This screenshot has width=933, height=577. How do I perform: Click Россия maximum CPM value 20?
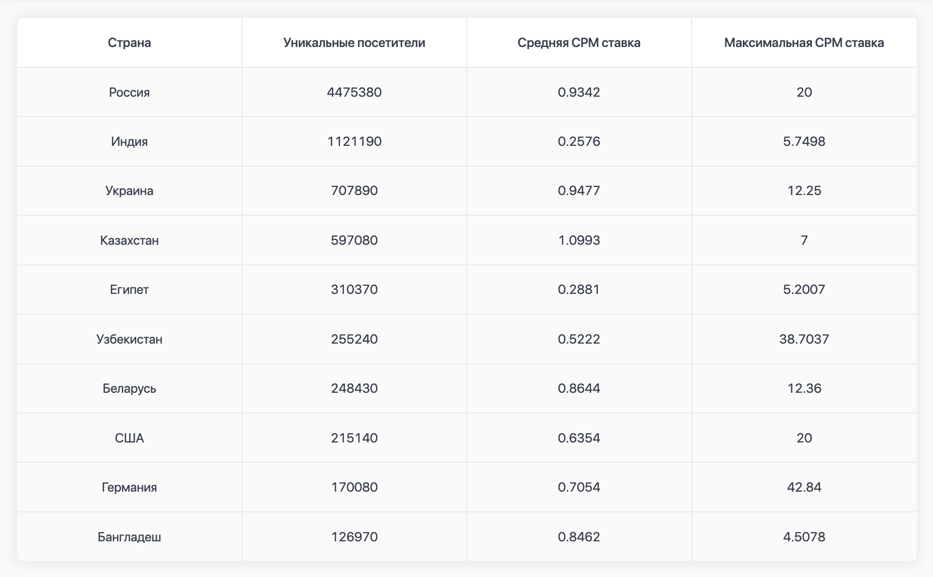(x=804, y=92)
